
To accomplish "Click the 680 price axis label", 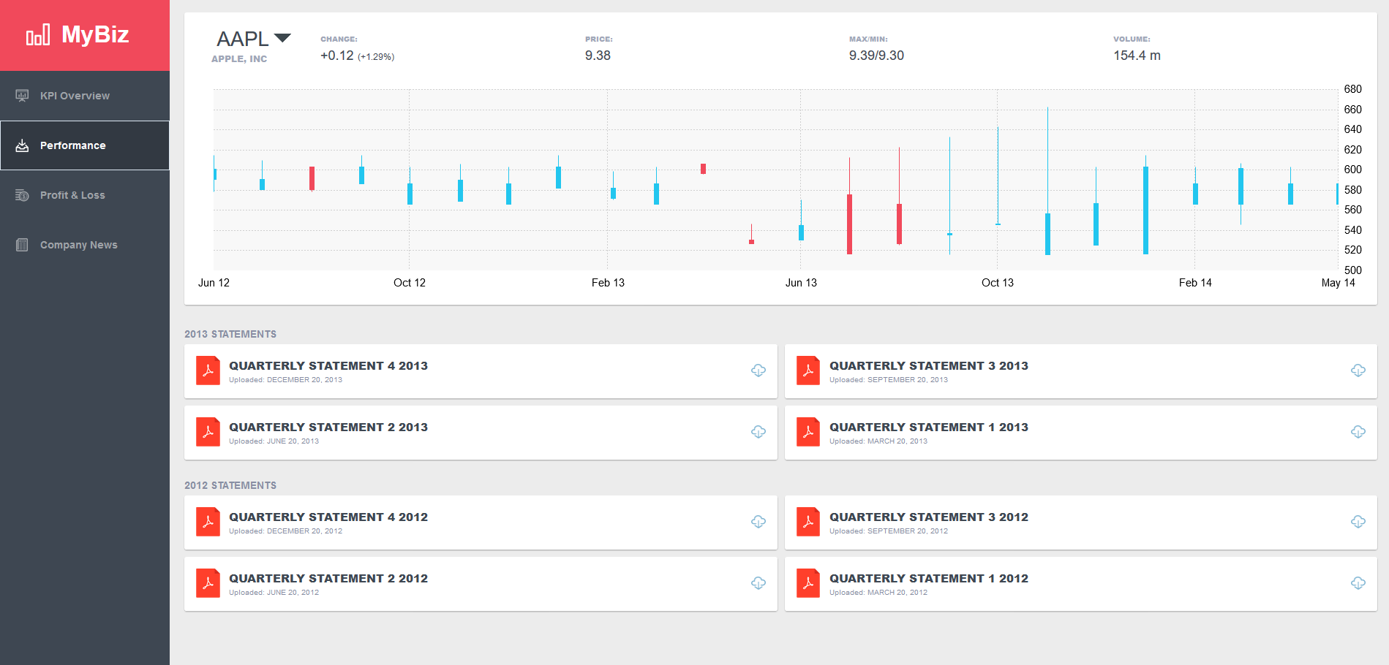I will pos(1353,89).
